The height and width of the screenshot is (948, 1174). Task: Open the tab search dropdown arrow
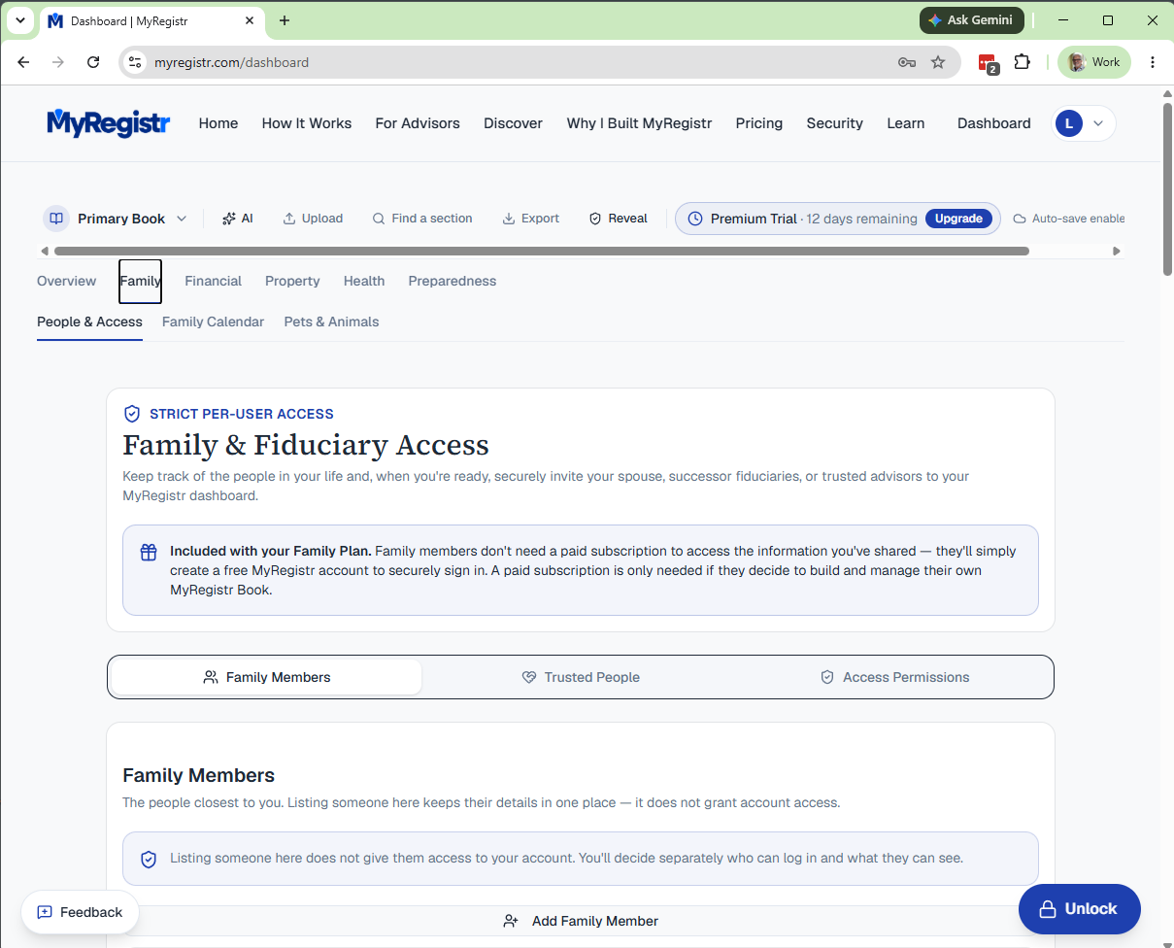(x=20, y=20)
